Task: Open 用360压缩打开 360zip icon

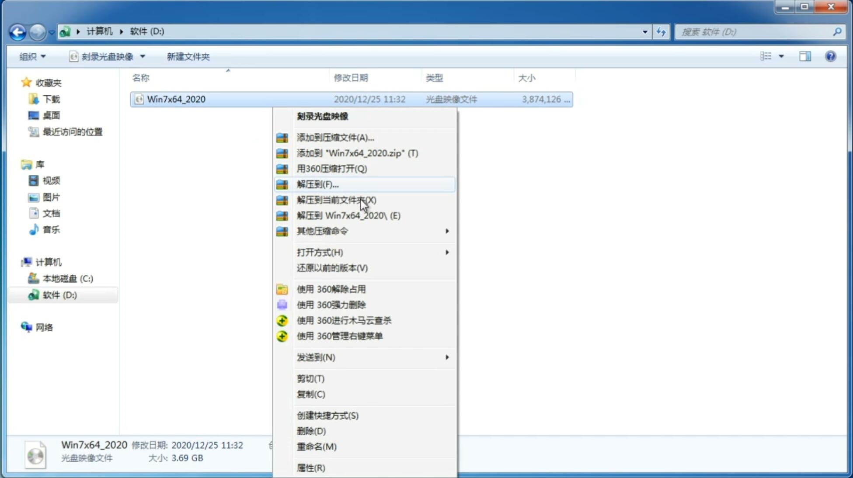Action: point(282,168)
